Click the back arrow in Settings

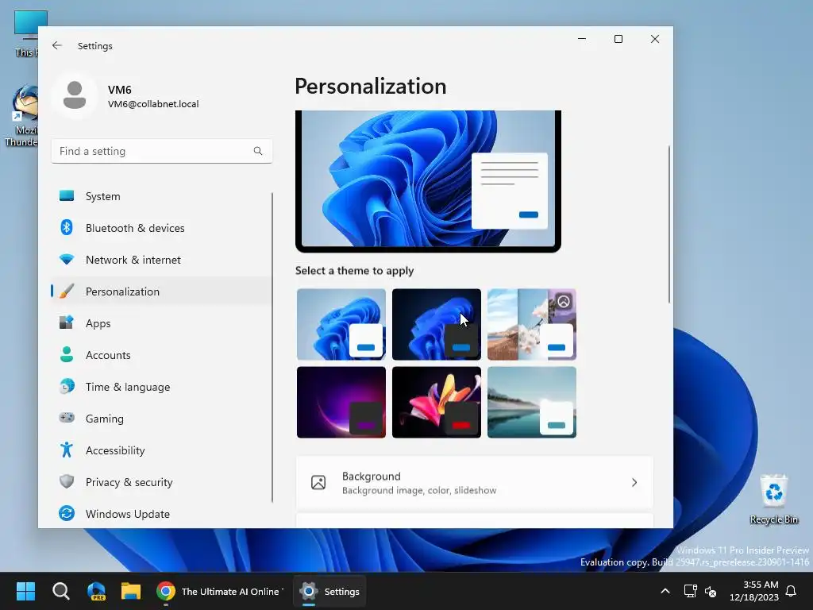(x=57, y=45)
